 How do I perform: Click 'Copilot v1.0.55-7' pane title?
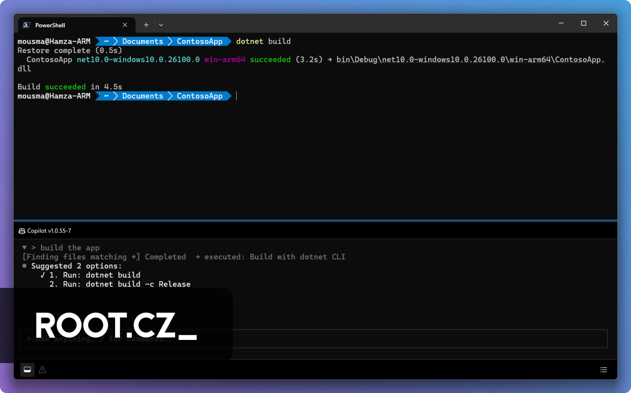click(49, 231)
